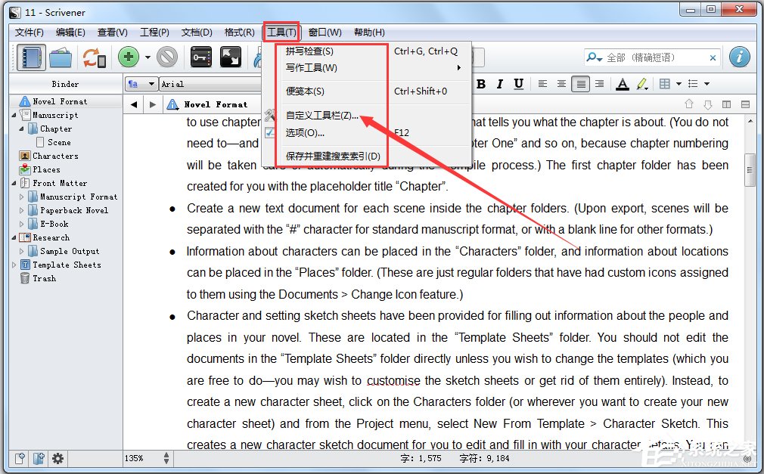764x474 pixels.
Task: Toggle the Binder view icon
Action: [31, 57]
